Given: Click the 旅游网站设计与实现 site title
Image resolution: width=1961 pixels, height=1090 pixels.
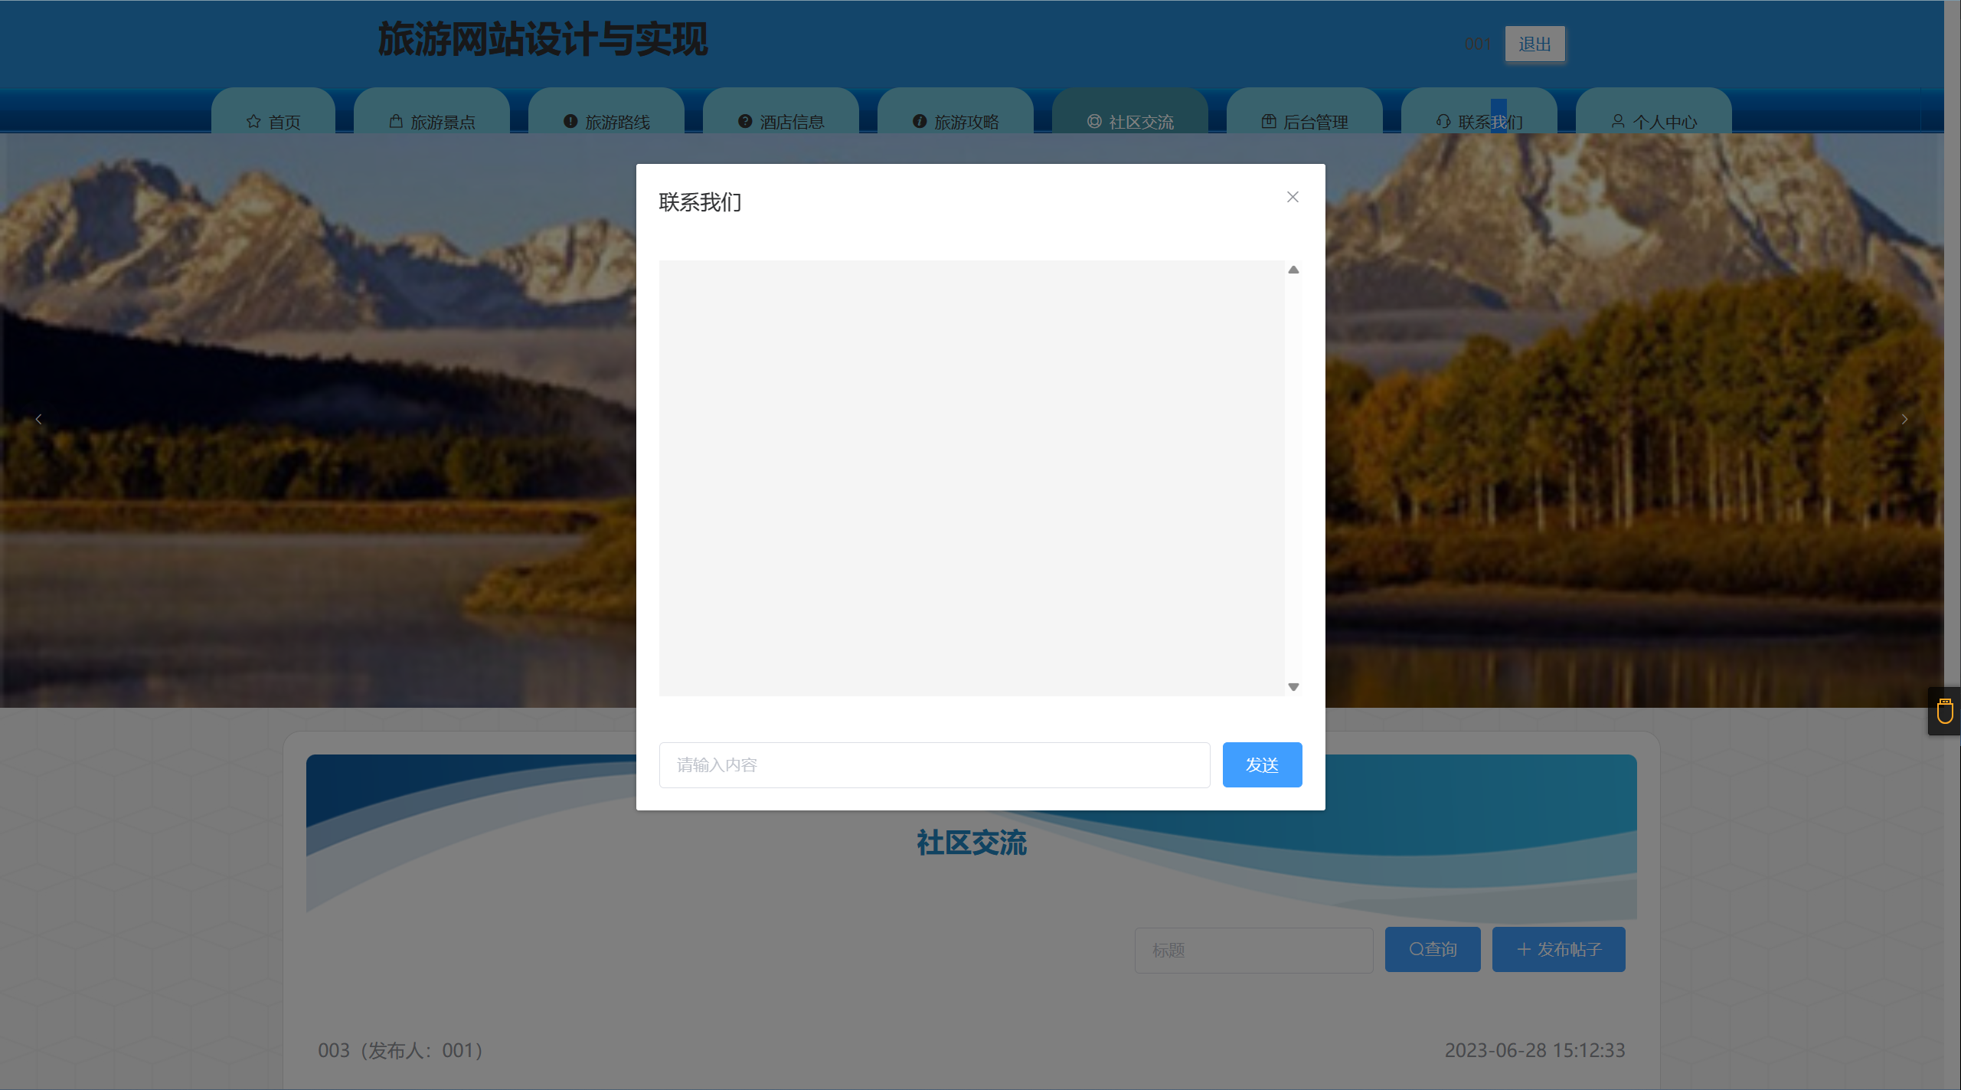Looking at the screenshot, I should click(x=543, y=39).
